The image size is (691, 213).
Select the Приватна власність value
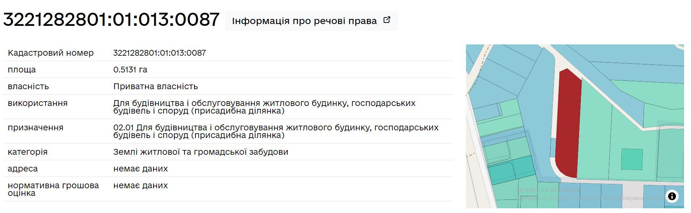[x=155, y=86]
